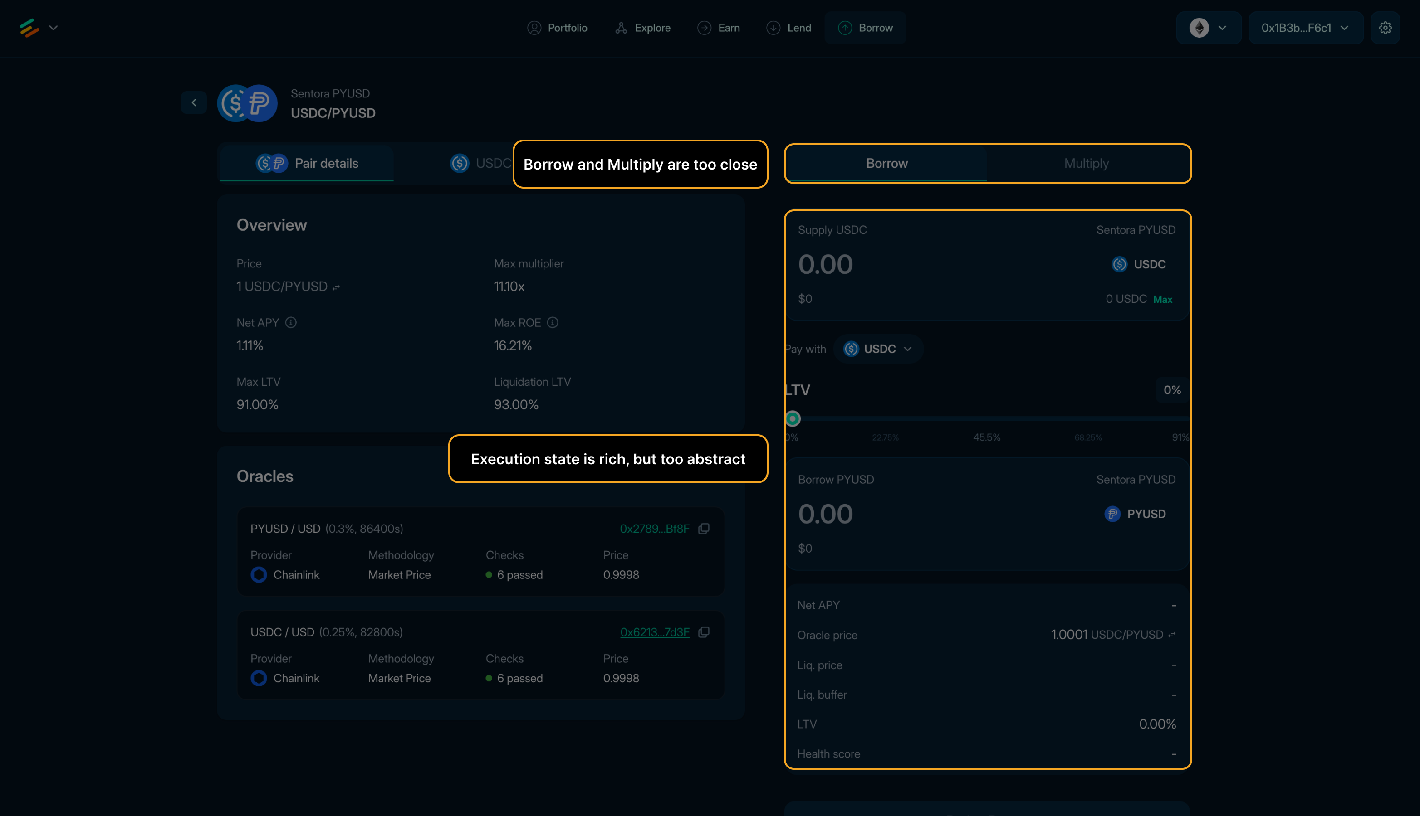Screen dimensions: 1420x816
Task: Click Chainlink icon in PYUSD / USD oracle
Action: 259,574
